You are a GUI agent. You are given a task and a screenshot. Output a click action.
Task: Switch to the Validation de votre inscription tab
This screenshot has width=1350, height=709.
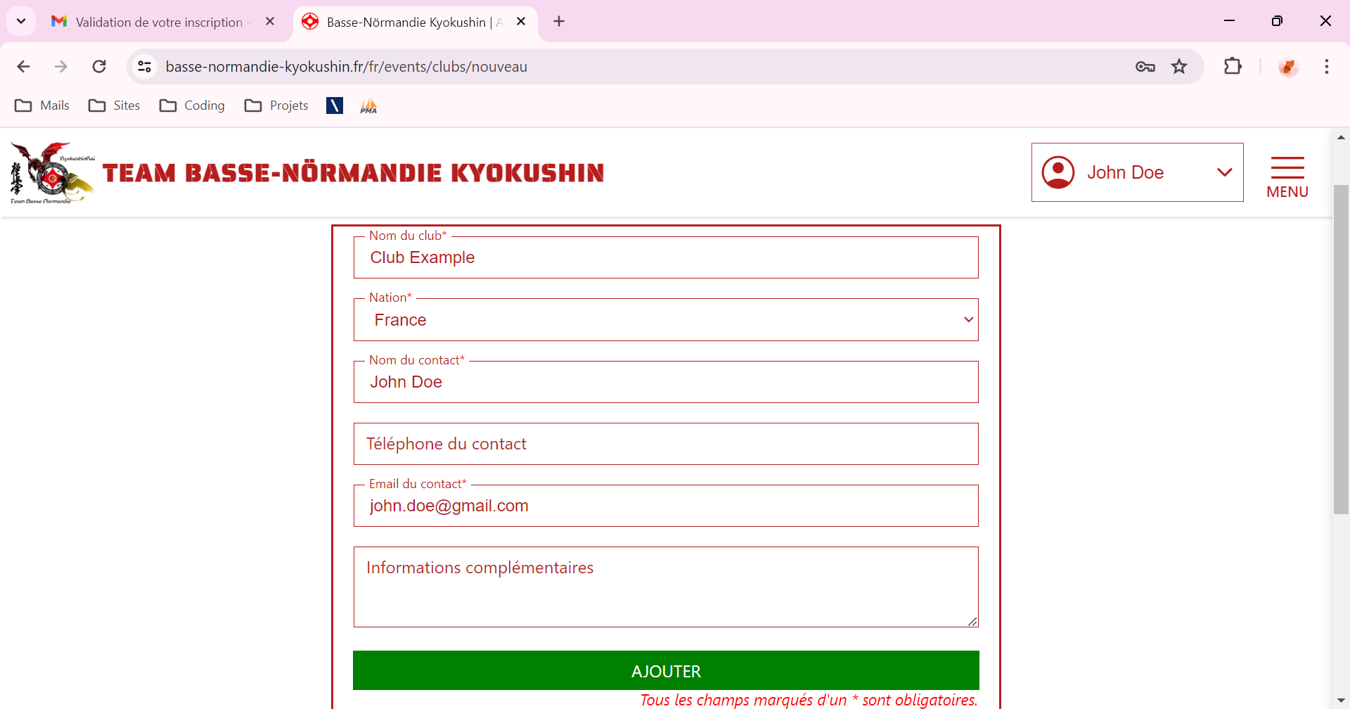click(158, 22)
